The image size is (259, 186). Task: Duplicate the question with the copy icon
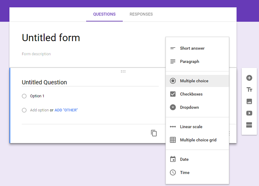154,133
